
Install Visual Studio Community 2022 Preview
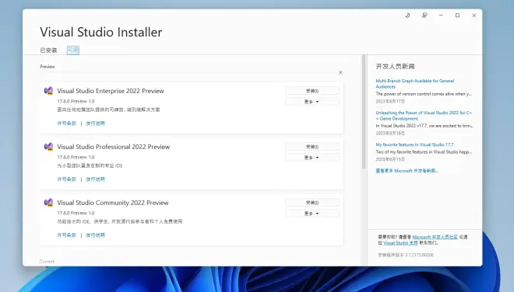[312, 203]
